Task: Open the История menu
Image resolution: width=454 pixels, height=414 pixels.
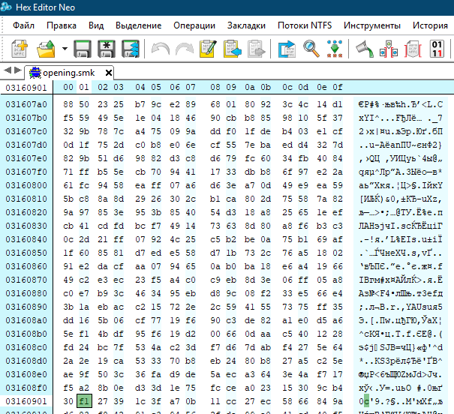Action: coord(430,25)
